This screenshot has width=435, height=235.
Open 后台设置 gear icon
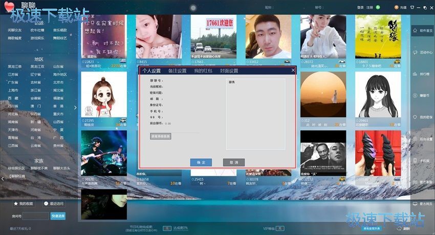coord(415,138)
